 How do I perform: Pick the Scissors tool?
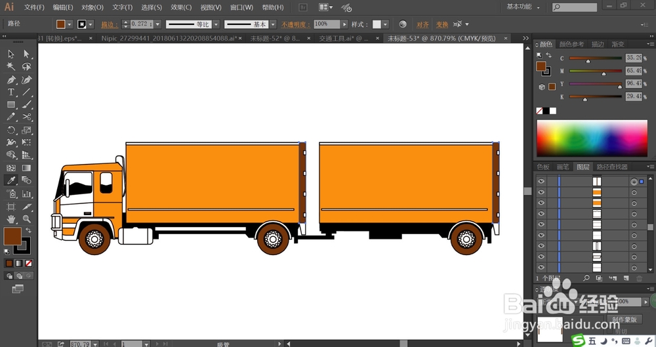(26, 117)
